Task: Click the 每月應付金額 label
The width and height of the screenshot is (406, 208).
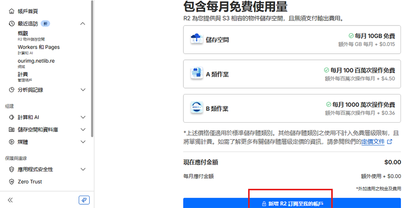Action: (x=198, y=177)
